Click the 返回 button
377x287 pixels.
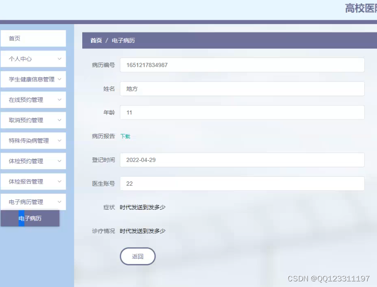138,256
